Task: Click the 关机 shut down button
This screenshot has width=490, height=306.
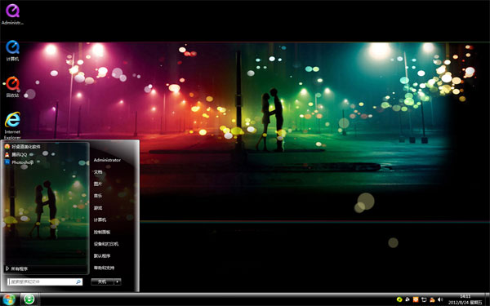Action: pyautogui.click(x=103, y=282)
